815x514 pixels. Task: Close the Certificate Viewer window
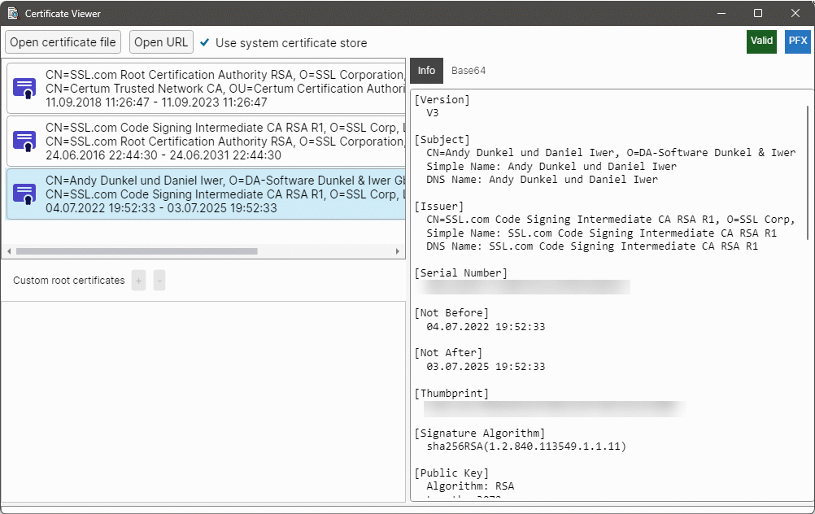pyautogui.click(x=795, y=14)
